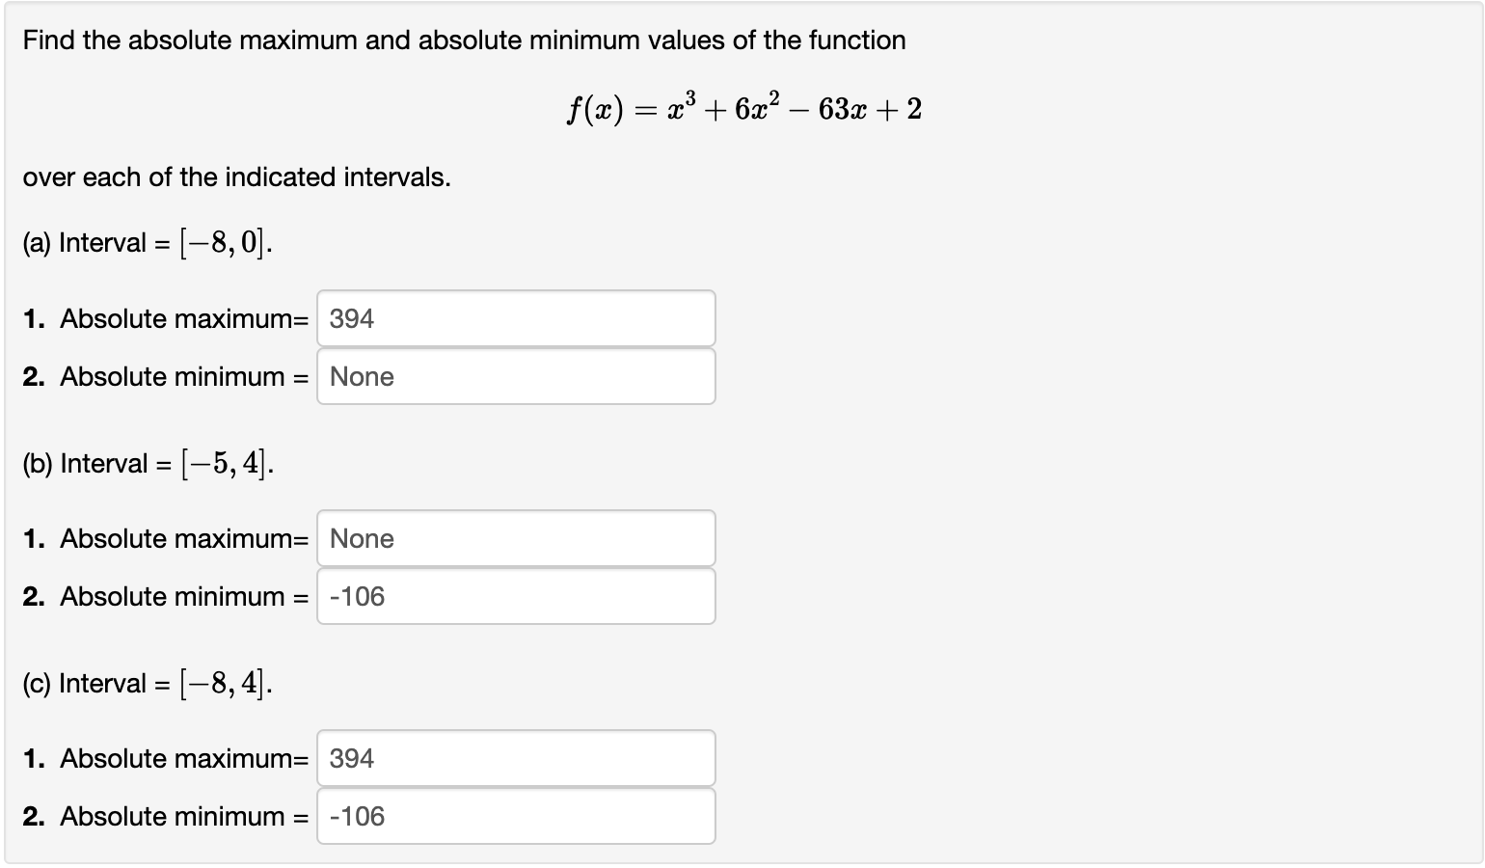Click the absolute maximum field showing None for interval (b)
Screen dimensions: 1485x868
pos(516,538)
